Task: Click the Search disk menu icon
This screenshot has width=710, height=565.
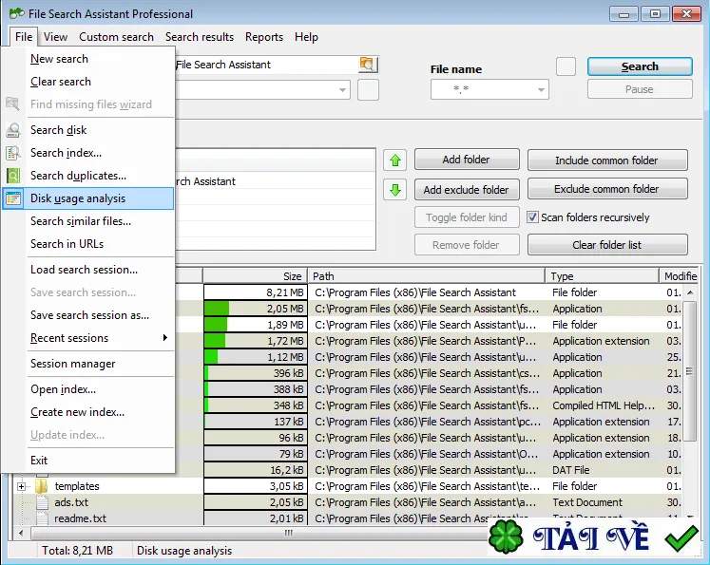Action: (x=13, y=130)
